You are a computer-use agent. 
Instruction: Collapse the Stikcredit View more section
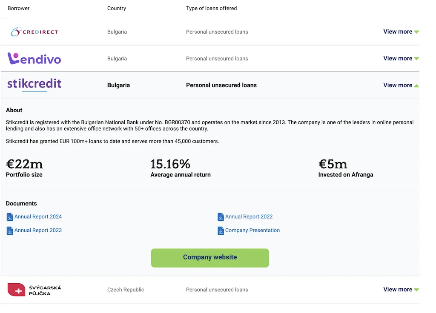pyautogui.click(x=401, y=85)
